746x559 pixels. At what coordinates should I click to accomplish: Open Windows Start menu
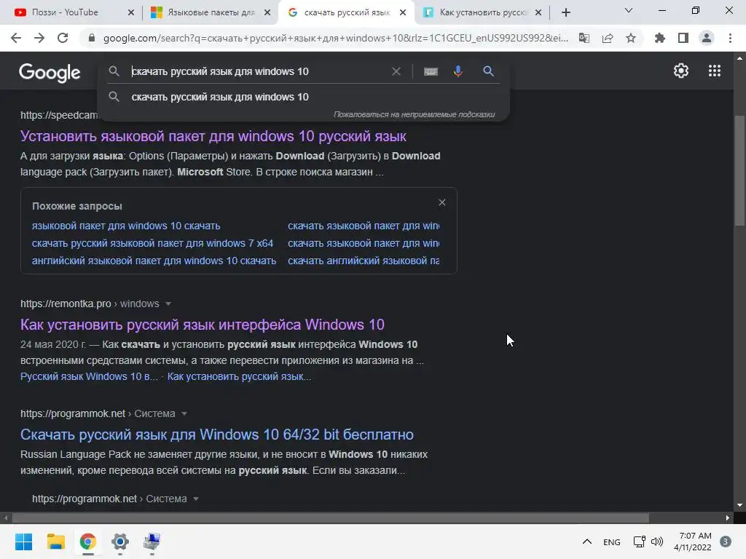pyautogui.click(x=23, y=542)
